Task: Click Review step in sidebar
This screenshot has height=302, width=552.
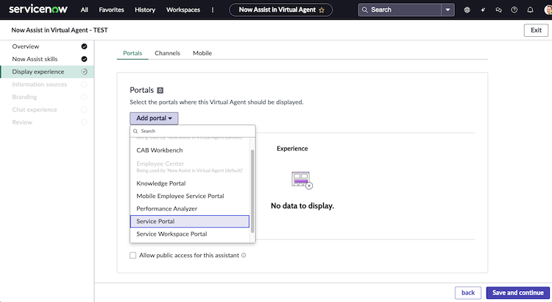Action: coord(47,122)
